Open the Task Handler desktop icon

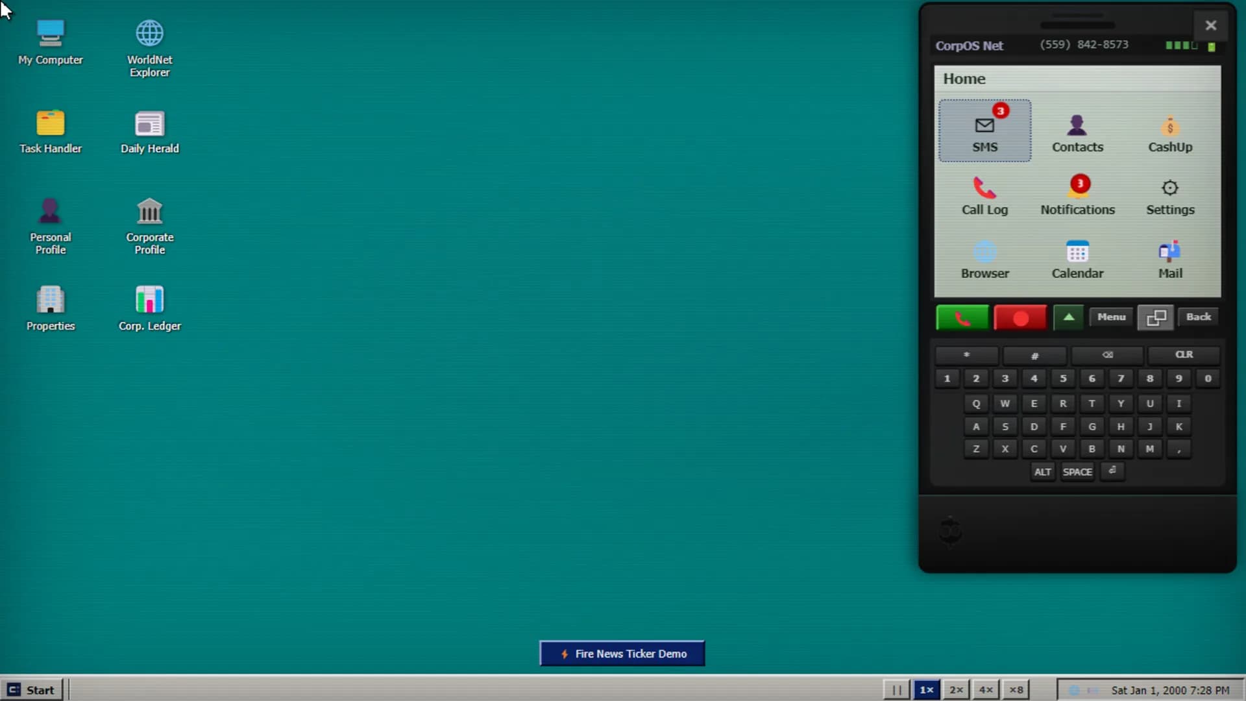(x=51, y=132)
